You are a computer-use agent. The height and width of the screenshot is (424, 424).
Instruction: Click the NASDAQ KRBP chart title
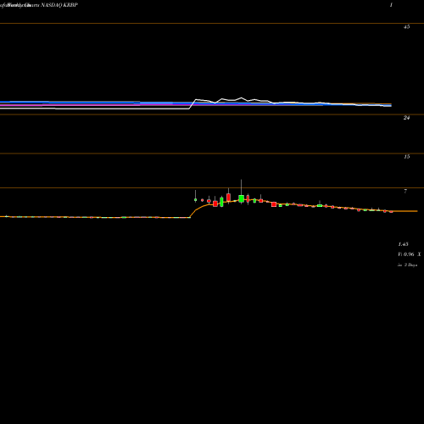pyautogui.click(x=59, y=5)
